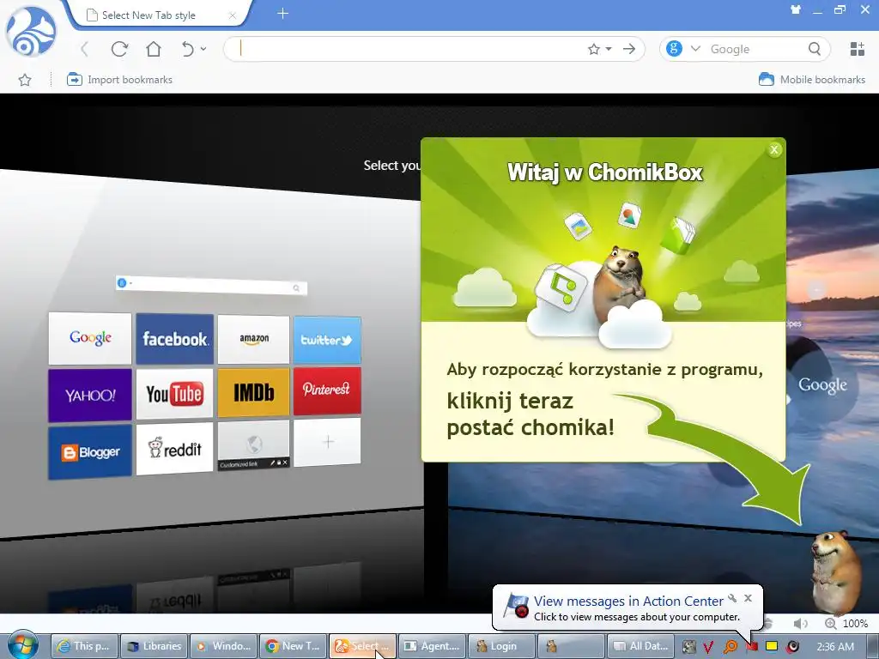Click the Google speed dial tile
This screenshot has width=879, height=659.
coord(89,338)
